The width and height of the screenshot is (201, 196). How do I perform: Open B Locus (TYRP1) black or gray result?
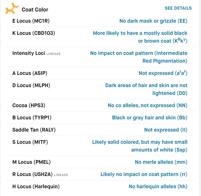point(150,117)
